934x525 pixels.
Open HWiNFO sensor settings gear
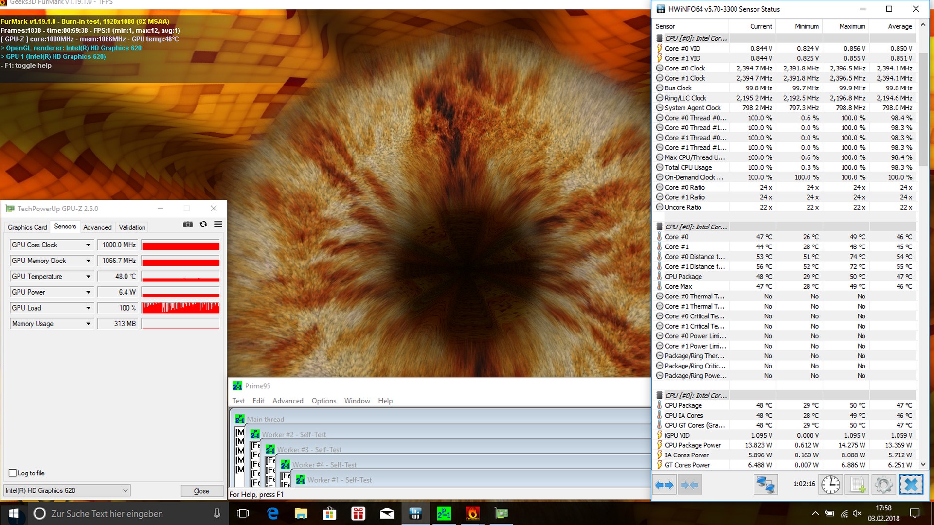pos(883,485)
